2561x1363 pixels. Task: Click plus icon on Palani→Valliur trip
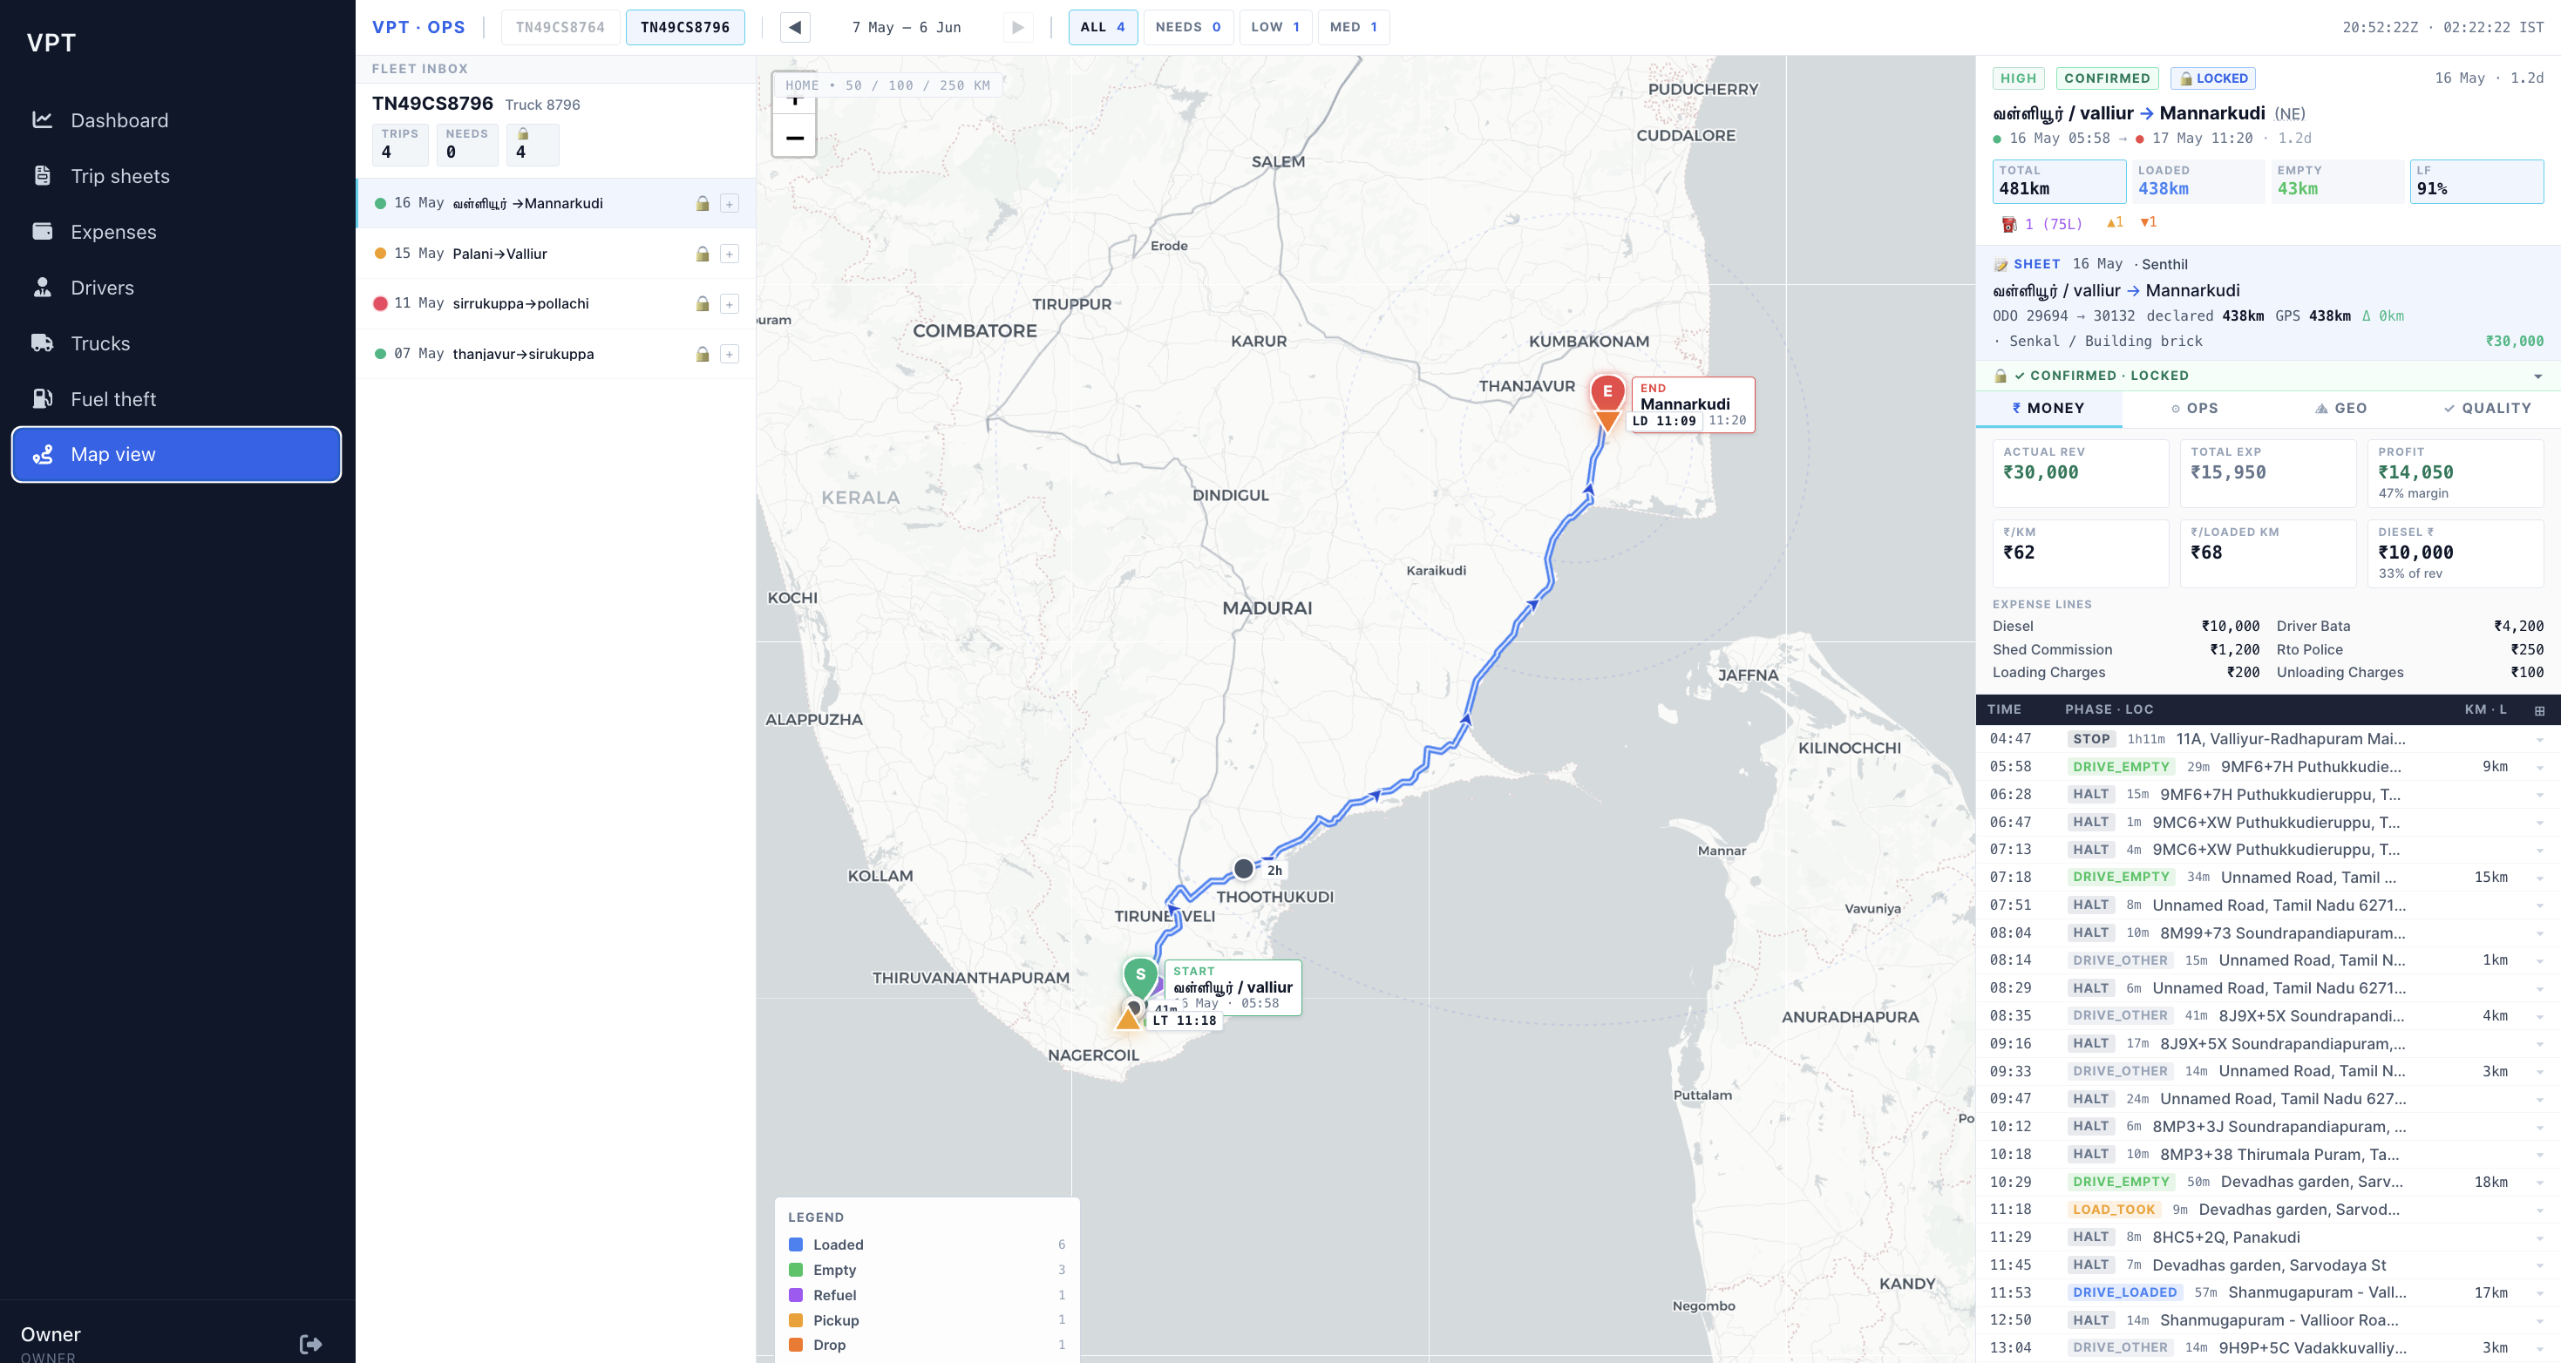[729, 254]
